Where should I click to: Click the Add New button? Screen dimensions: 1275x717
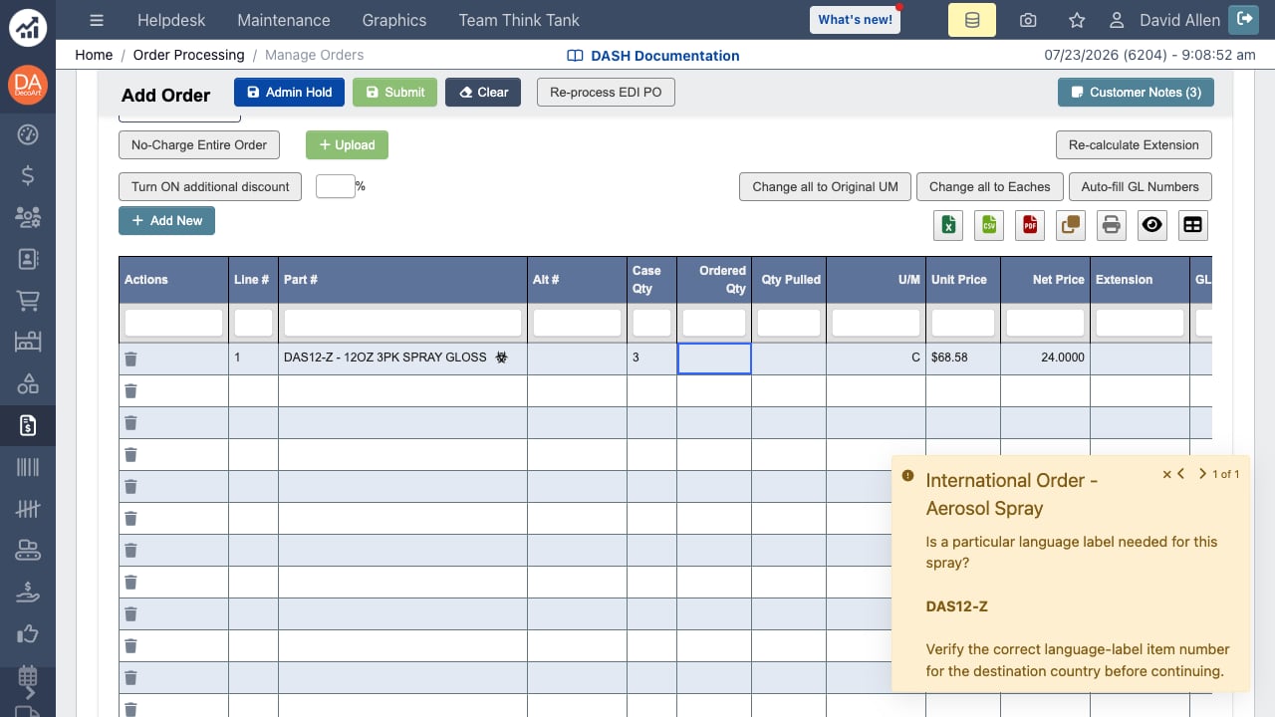166,220
